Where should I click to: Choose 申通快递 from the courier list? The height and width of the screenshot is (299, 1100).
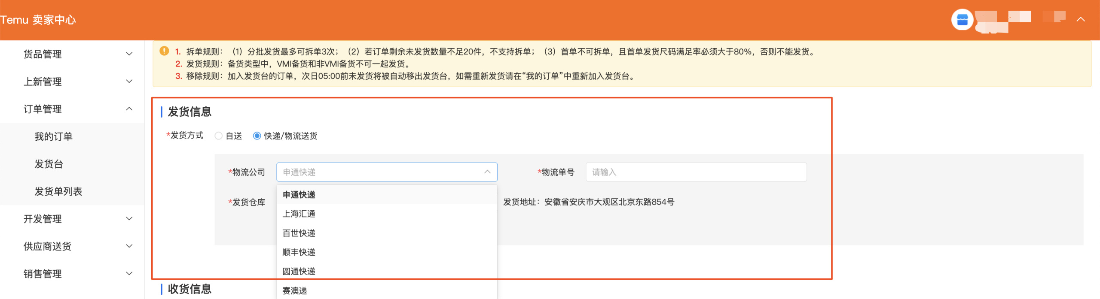[x=387, y=195]
